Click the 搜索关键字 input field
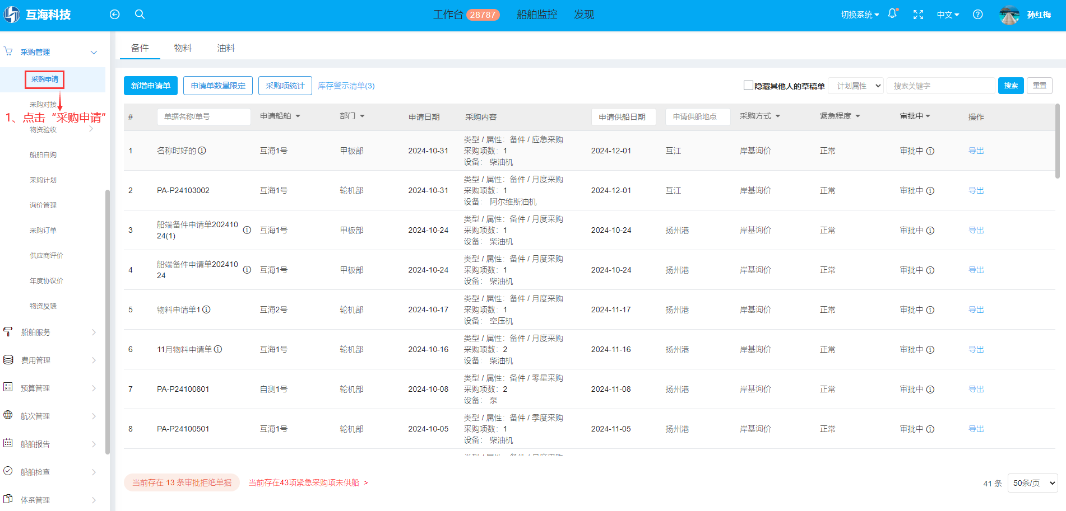 coord(940,86)
